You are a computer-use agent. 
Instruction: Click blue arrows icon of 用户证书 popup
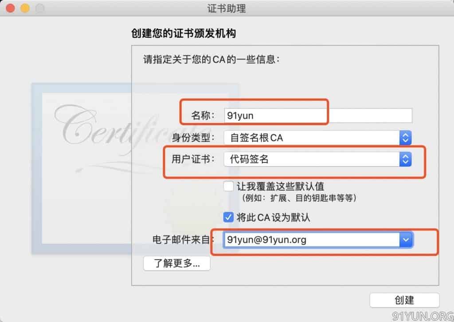click(x=405, y=159)
